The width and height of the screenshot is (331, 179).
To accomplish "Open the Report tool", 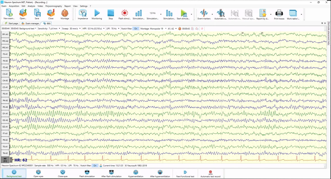I will click(x=262, y=14).
